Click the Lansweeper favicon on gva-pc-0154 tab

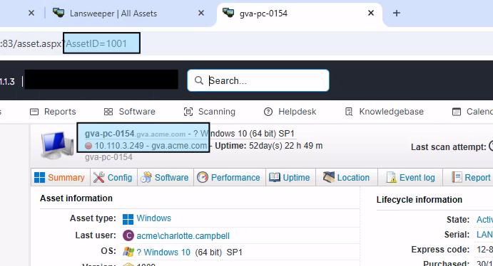[228, 13]
